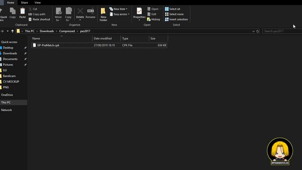The height and width of the screenshot is (170, 302).
Task: Click the 27/08/2019 date modified cell
Action: tap(104, 45)
